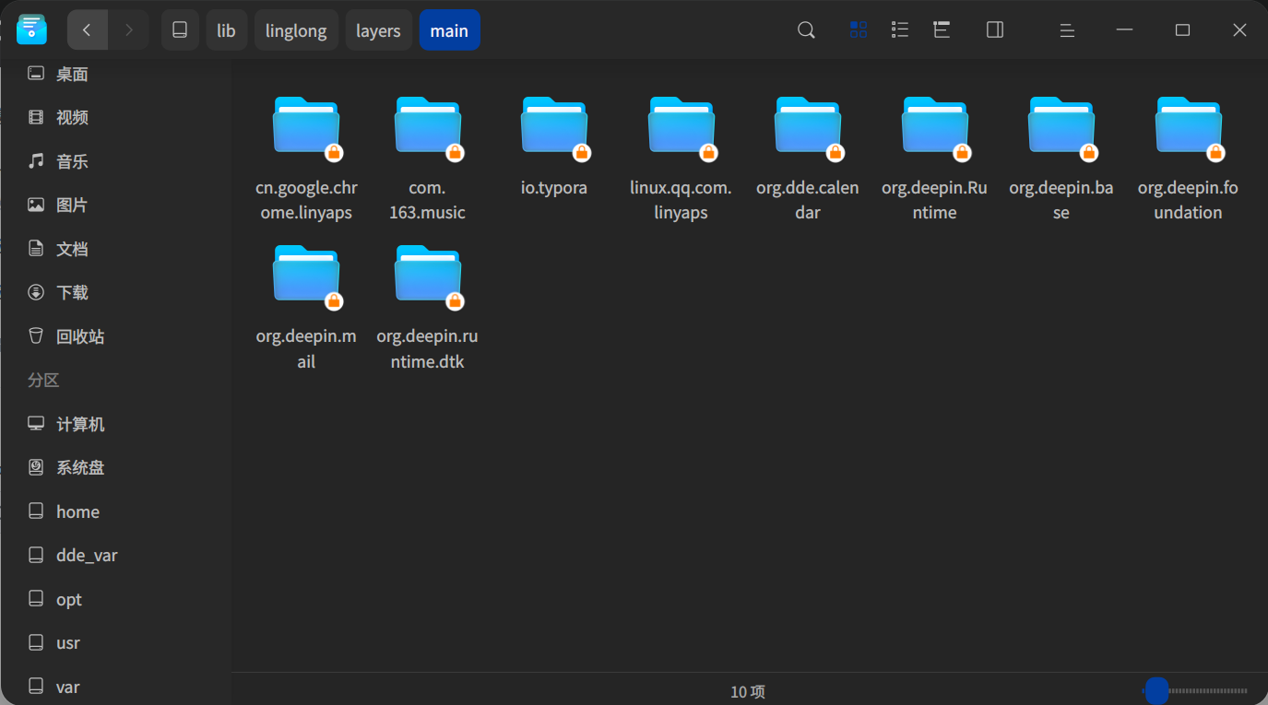Switch to list view mode

pos(900,30)
